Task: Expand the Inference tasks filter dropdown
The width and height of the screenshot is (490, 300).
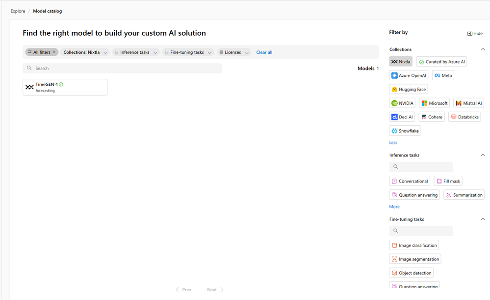Action: click(x=136, y=52)
